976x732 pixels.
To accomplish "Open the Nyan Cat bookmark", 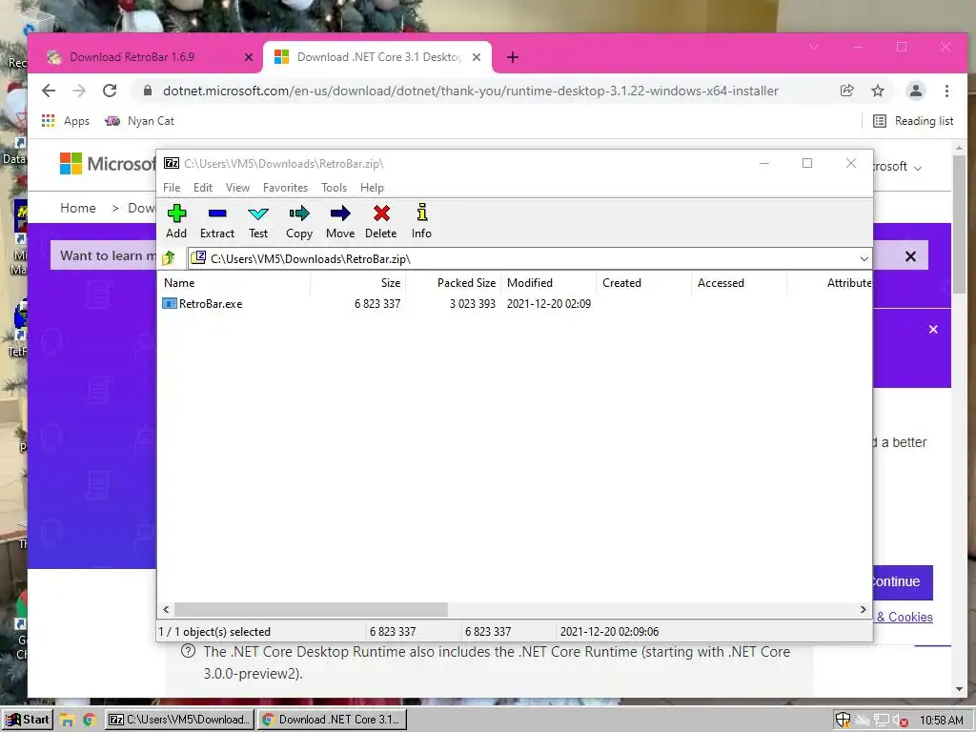I will (x=139, y=121).
